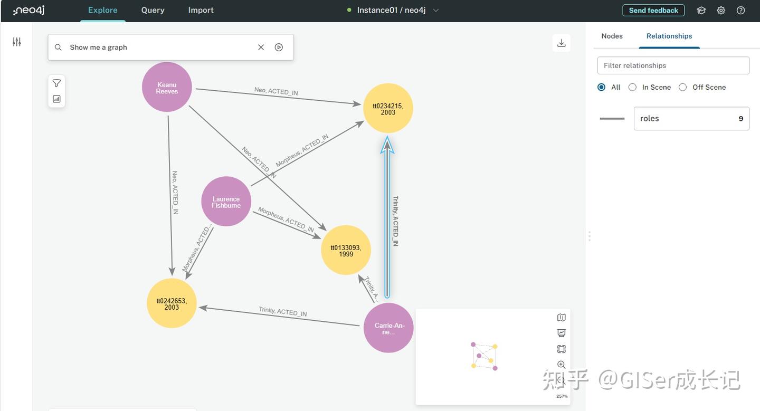Clear the search query with the X icon

point(260,46)
